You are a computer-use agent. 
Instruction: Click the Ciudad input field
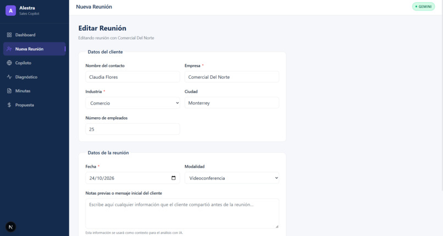(232, 103)
